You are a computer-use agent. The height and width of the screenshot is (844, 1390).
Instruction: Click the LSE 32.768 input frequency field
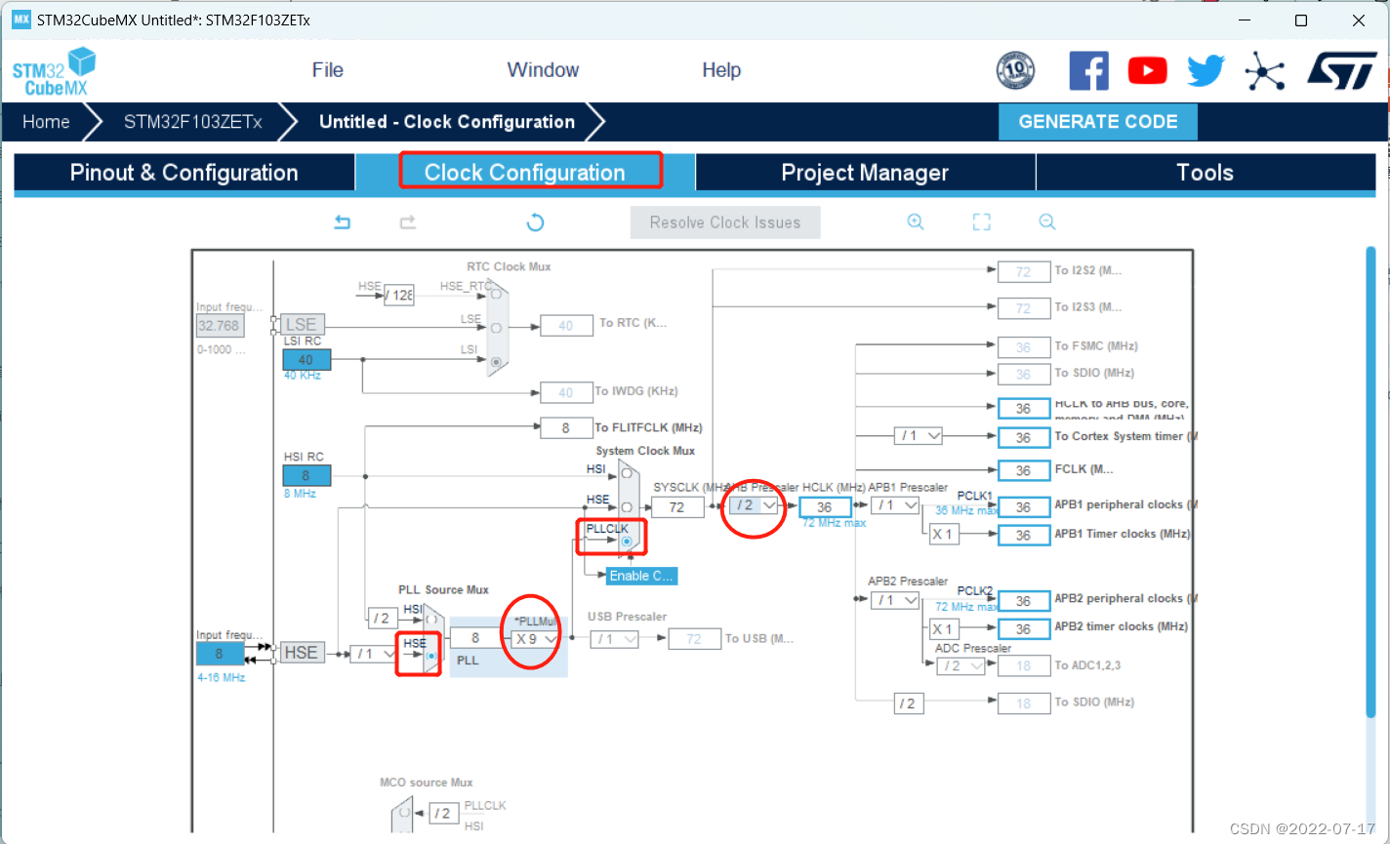click(220, 326)
